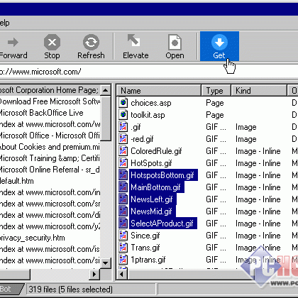Select Microsoft Office tree entry
This screenshot has width=298, height=298.
coord(50,136)
